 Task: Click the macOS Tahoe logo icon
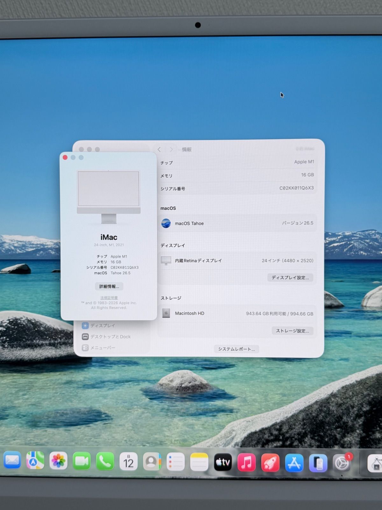tap(166, 223)
